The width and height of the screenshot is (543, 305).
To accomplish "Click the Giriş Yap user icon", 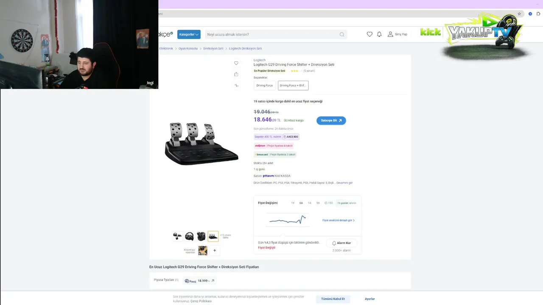I will (x=390, y=34).
